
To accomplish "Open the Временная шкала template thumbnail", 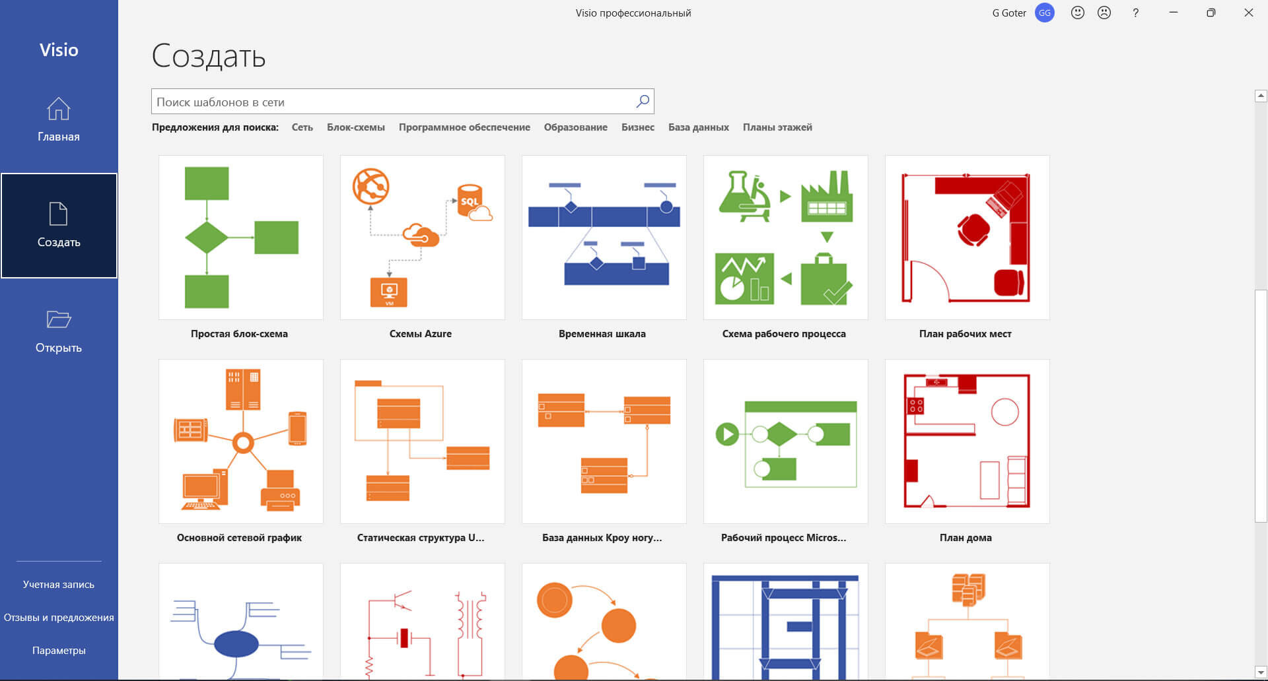I will 604,238.
